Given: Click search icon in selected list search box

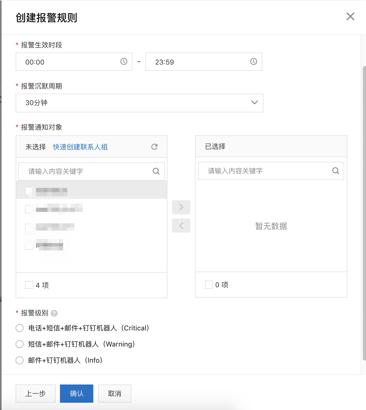Looking at the screenshot, I should tap(335, 171).
